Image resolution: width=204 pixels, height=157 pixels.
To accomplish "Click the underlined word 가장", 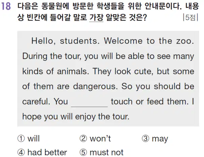I will 96,18.
